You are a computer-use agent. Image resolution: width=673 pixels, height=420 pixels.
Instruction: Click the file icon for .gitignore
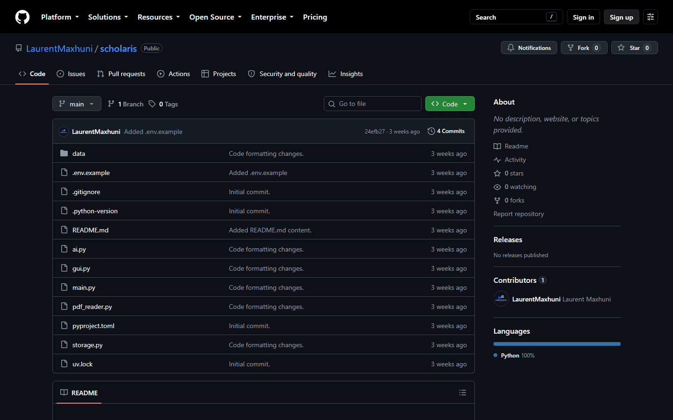64,191
